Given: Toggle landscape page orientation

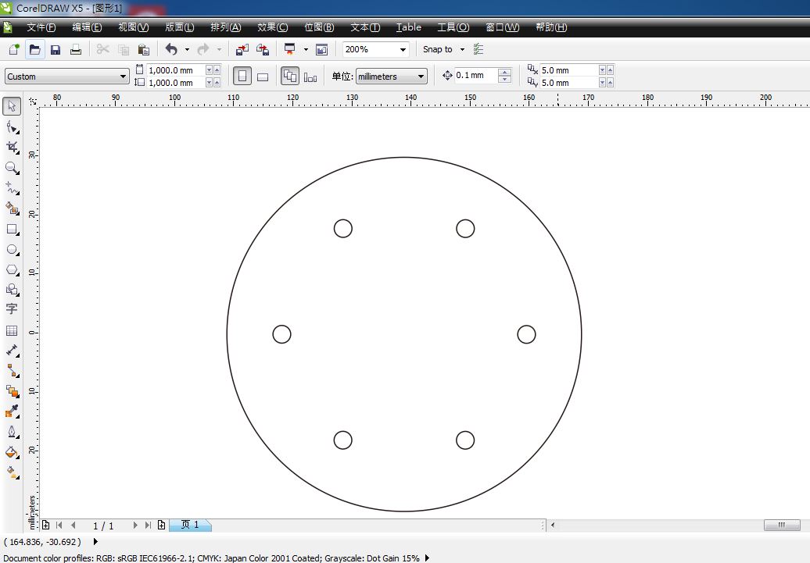Looking at the screenshot, I should coord(263,75).
